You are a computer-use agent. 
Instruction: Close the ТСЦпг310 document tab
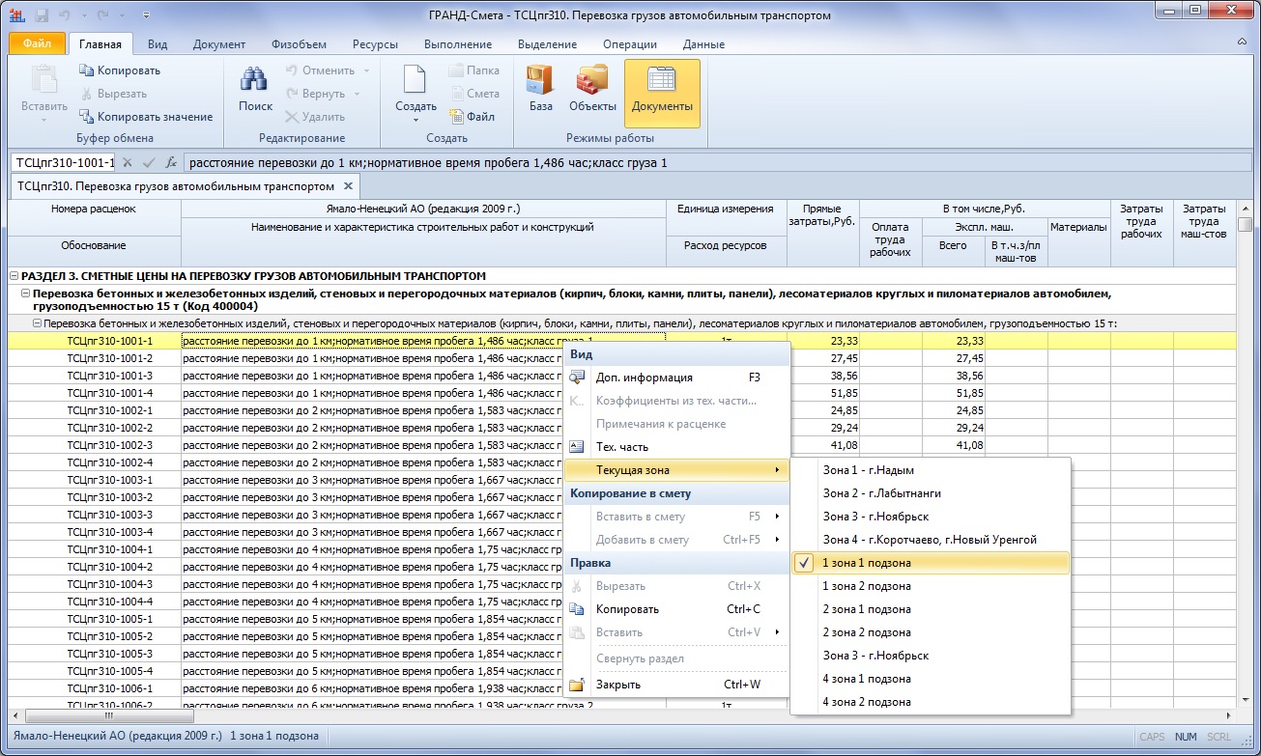point(349,185)
